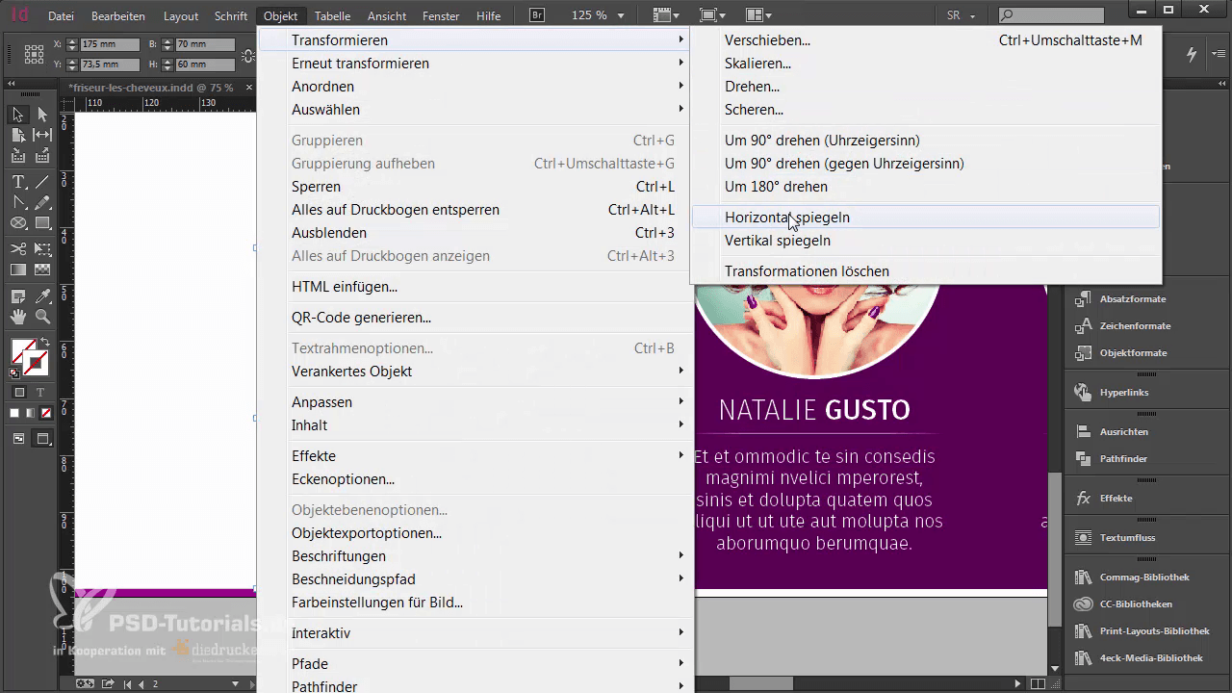The image size is (1232, 693).
Task: Select the Eyedropper tool
Action: pos(42,295)
